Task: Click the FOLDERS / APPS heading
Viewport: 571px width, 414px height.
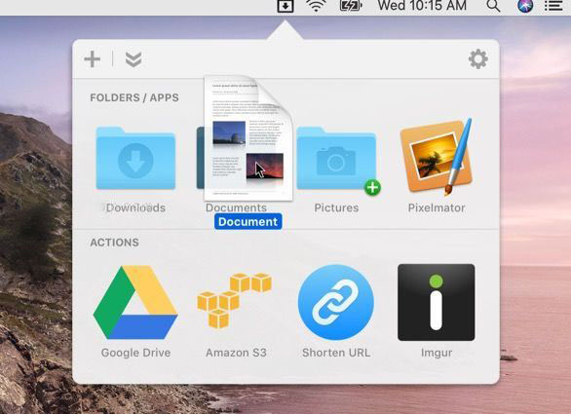Action: tap(134, 97)
